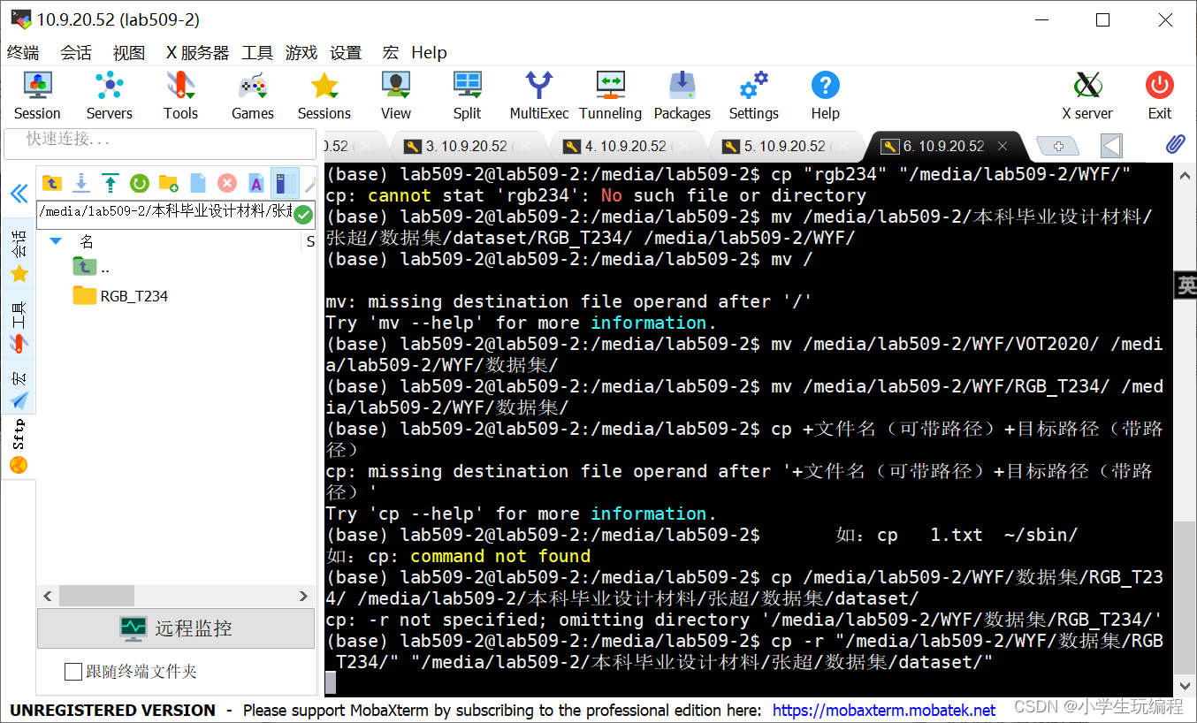The width and height of the screenshot is (1197, 723).
Task: Upload files in SFTP toolbar
Action: pos(111,183)
